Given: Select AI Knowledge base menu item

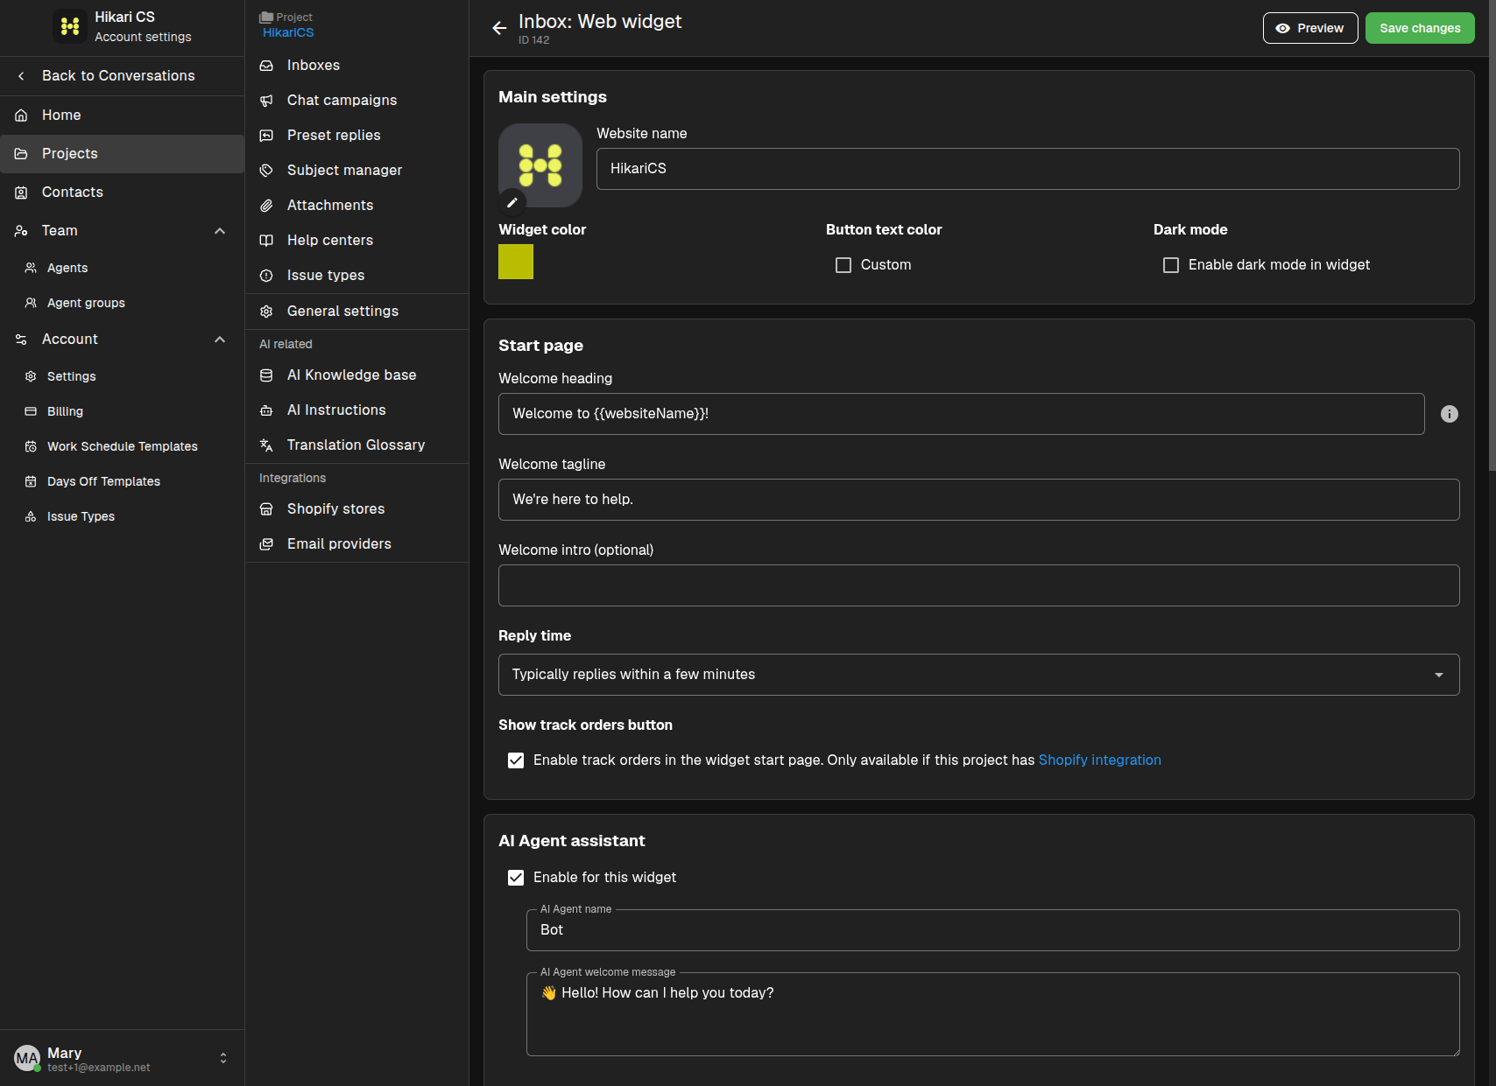Looking at the screenshot, I should point(357,375).
